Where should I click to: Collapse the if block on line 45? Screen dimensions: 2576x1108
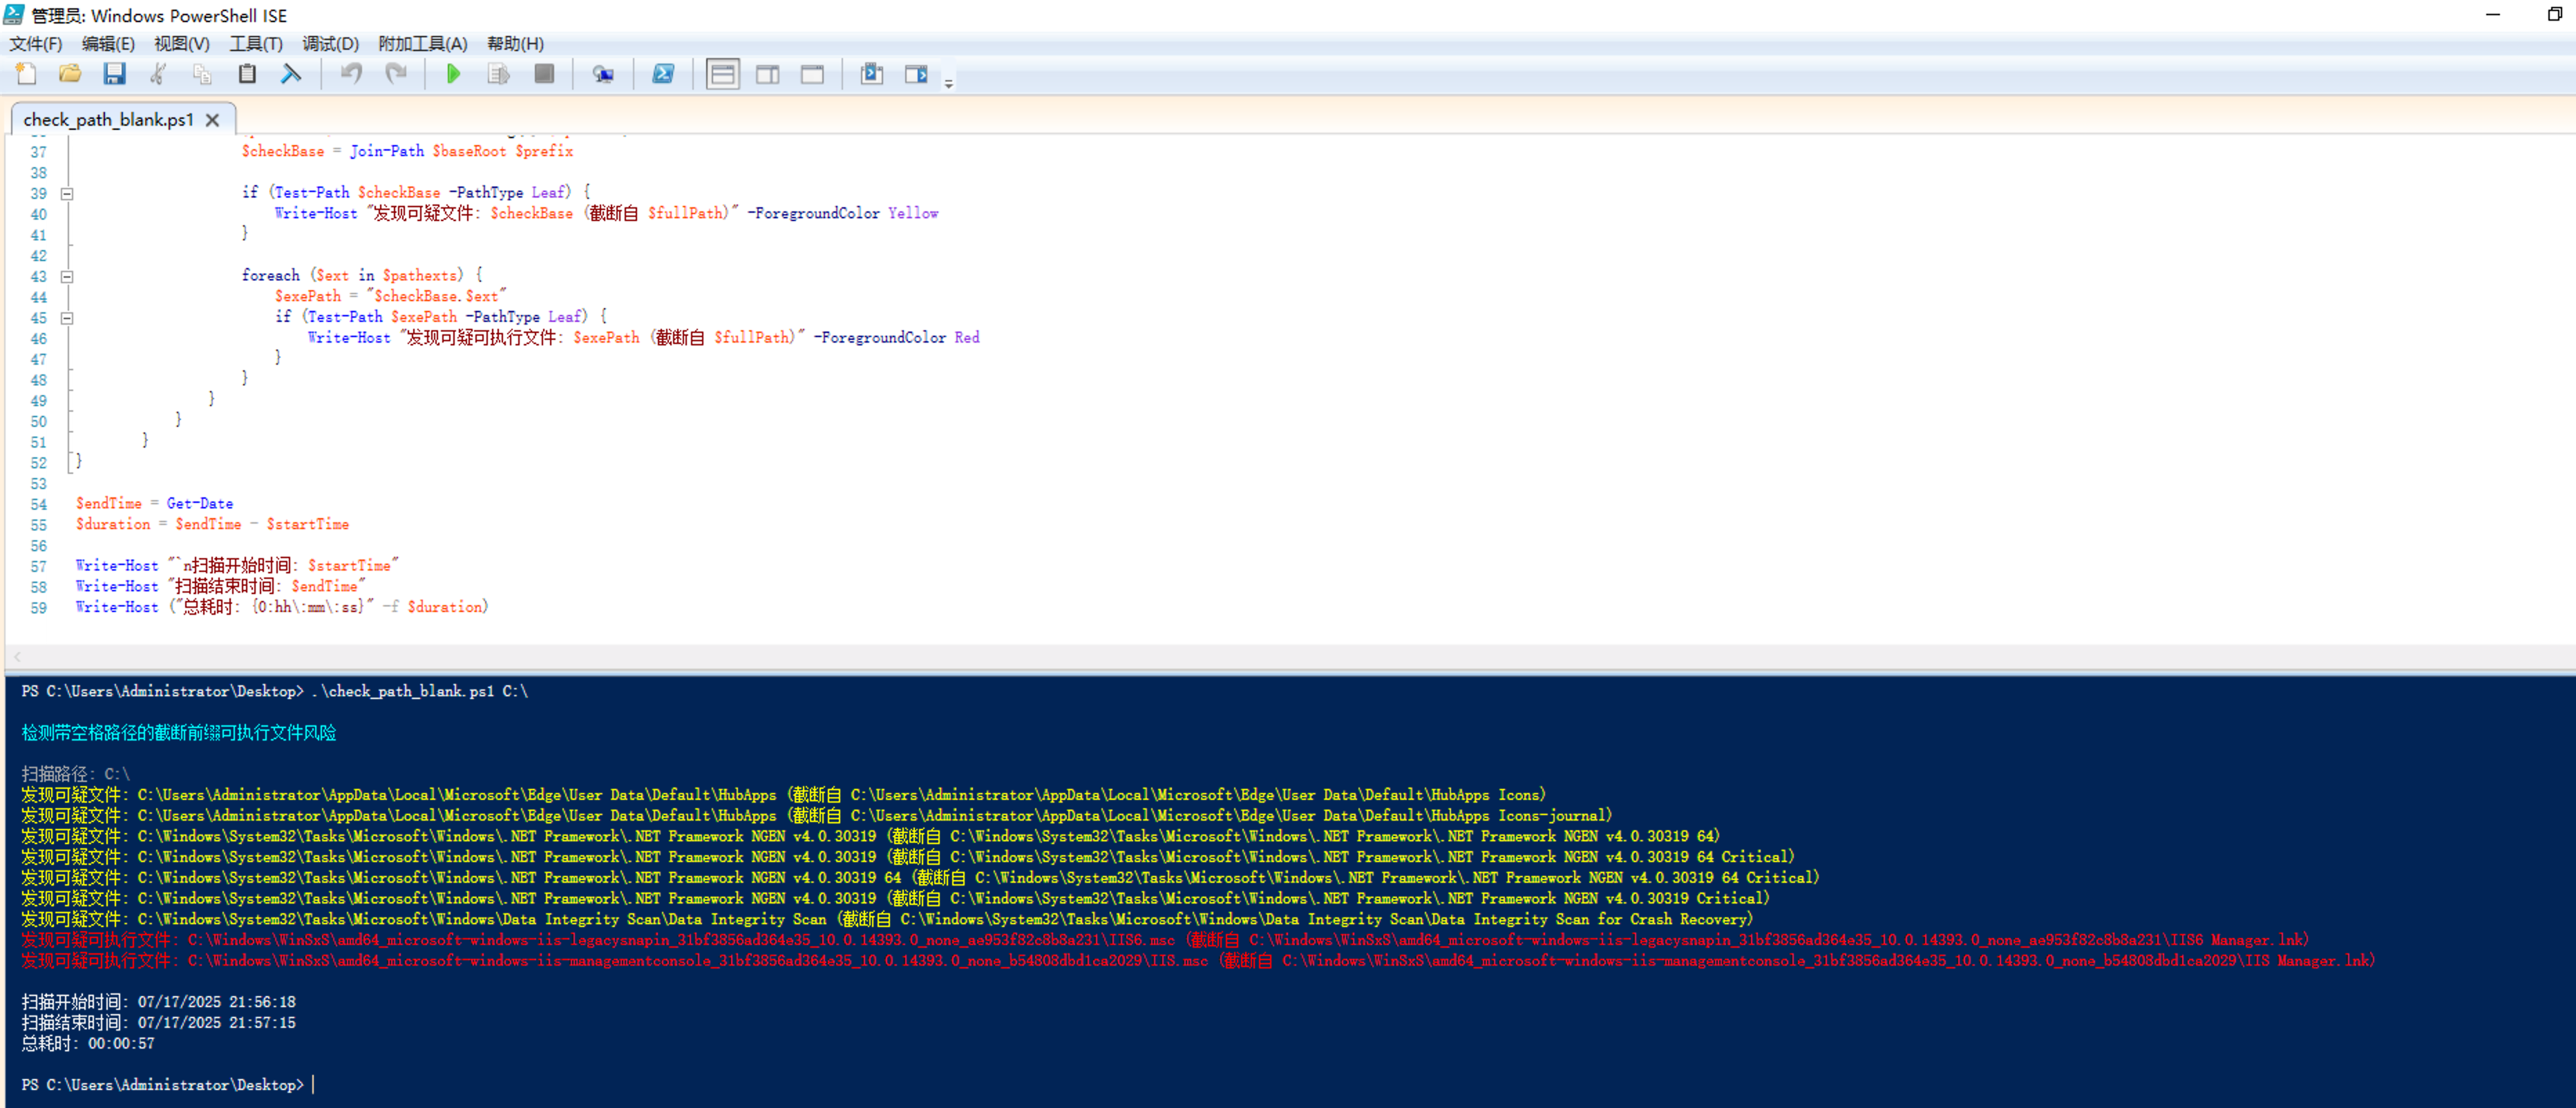tap(67, 318)
